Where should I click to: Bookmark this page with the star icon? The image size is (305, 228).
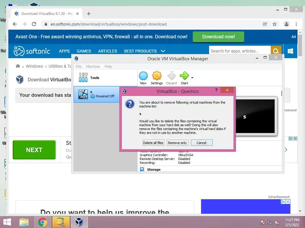click(274, 24)
